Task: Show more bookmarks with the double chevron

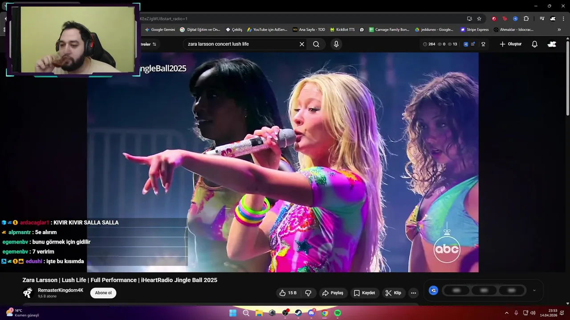Action: pyautogui.click(x=559, y=30)
